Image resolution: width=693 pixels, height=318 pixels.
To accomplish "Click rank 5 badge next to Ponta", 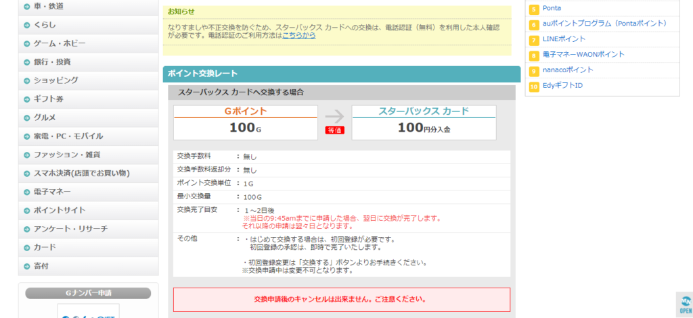I will (534, 9).
